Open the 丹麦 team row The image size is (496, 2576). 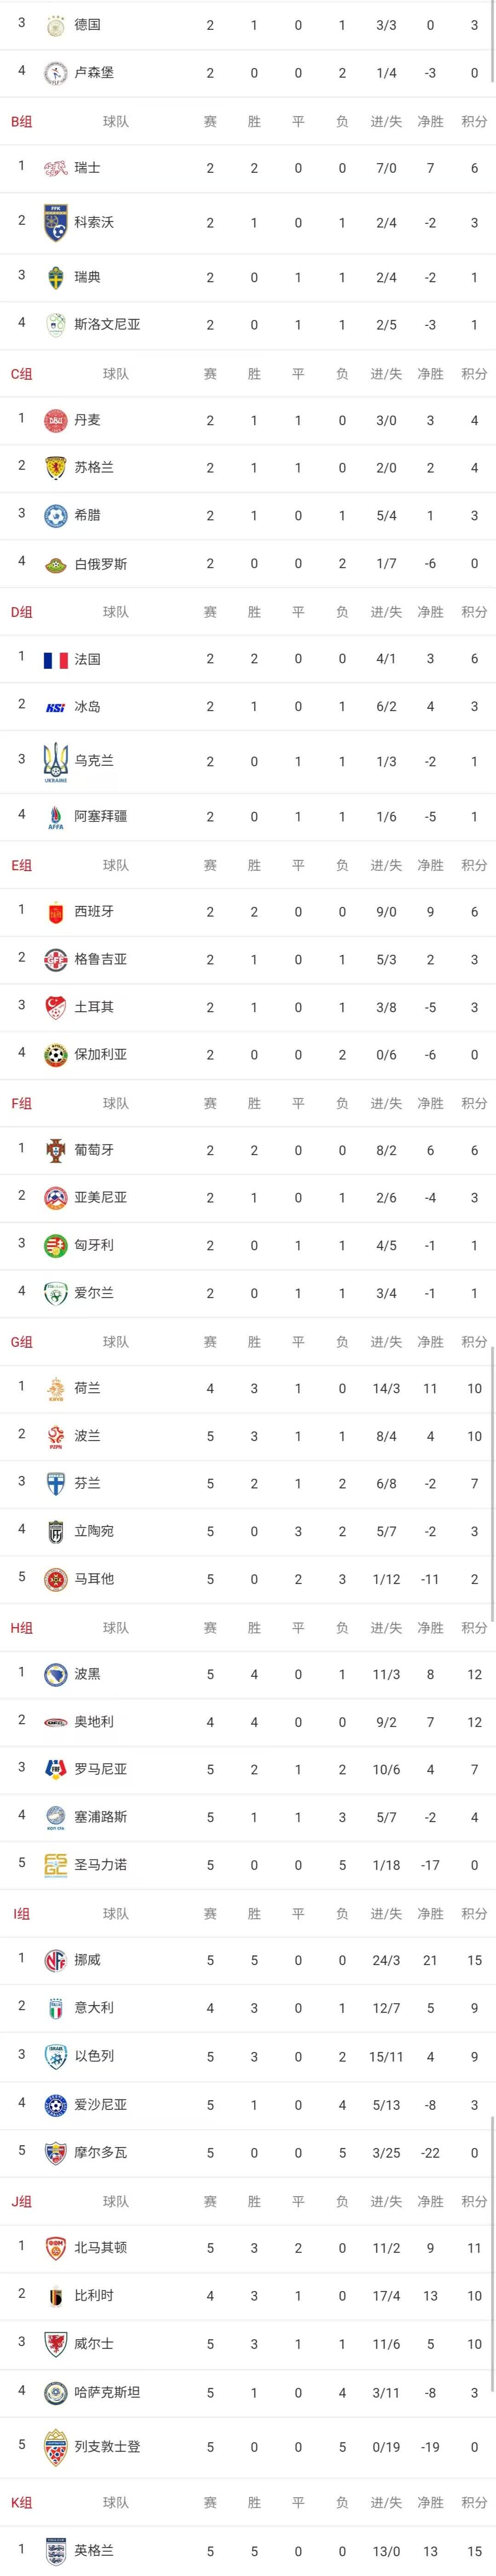pyautogui.click(x=248, y=420)
